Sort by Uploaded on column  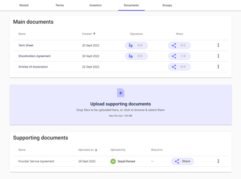[x=88, y=150]
